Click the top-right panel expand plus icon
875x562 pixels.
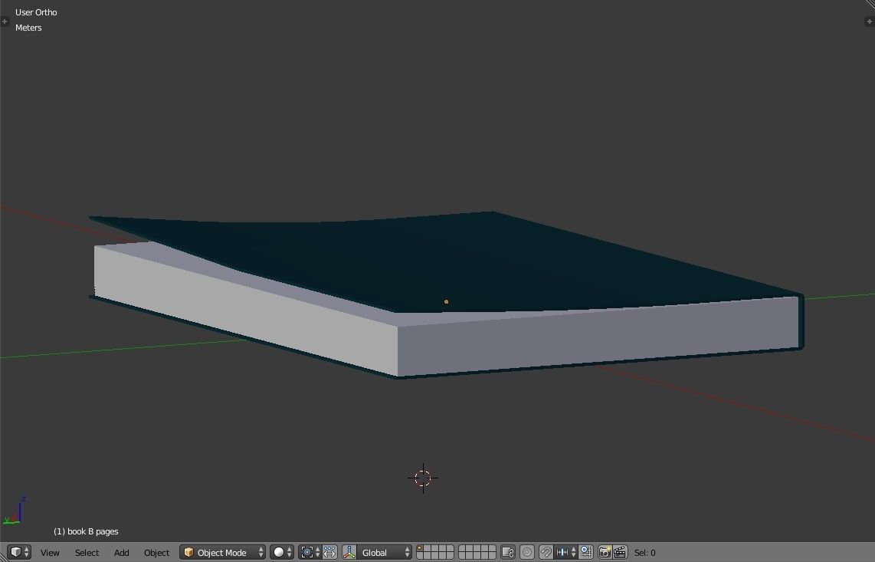click(x=870, y=21)
